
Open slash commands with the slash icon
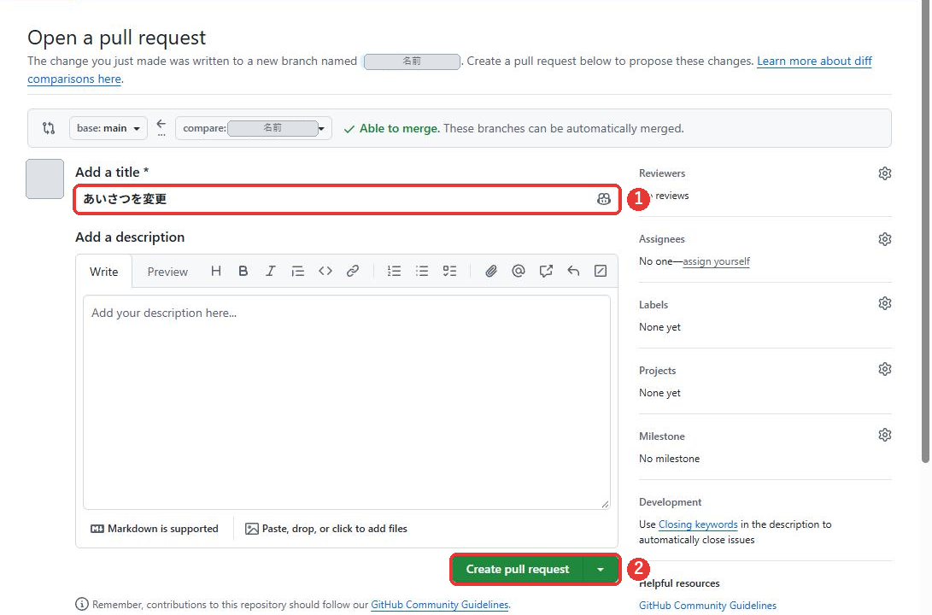click(601, 271)
